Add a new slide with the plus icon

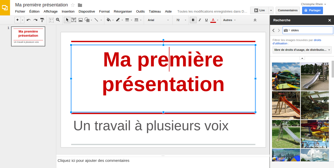tap(17, 20)
